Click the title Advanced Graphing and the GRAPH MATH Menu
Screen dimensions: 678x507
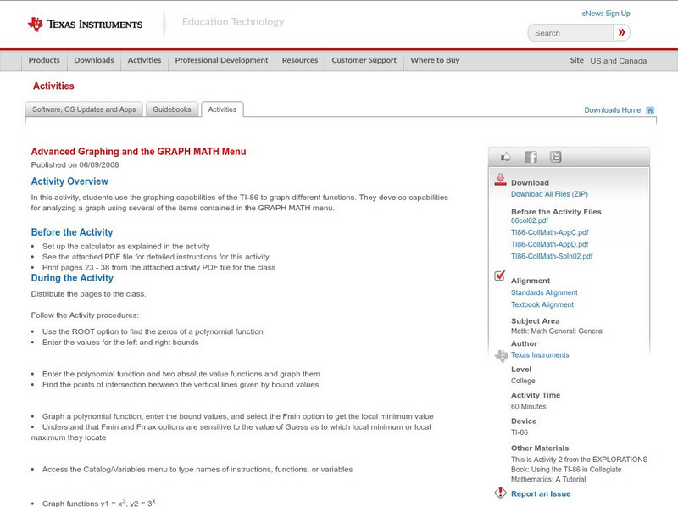[x=138, y=152]
